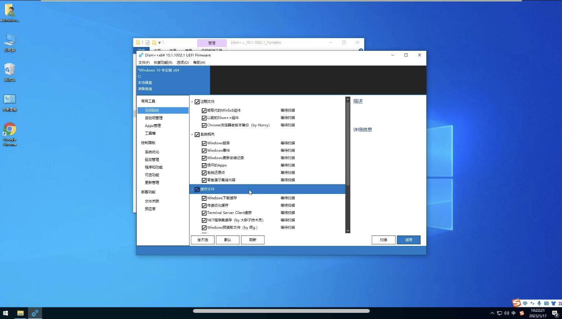This screenshot has height=319, width=562.
Task: Select the 管理 tab in the Explorer window
Action: point(212,43)
